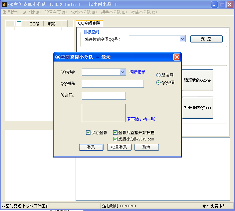Close the login dialog with red X
The height and width of the screenshot is (211, 235).
pyautogui.click(x=177, y=57)
